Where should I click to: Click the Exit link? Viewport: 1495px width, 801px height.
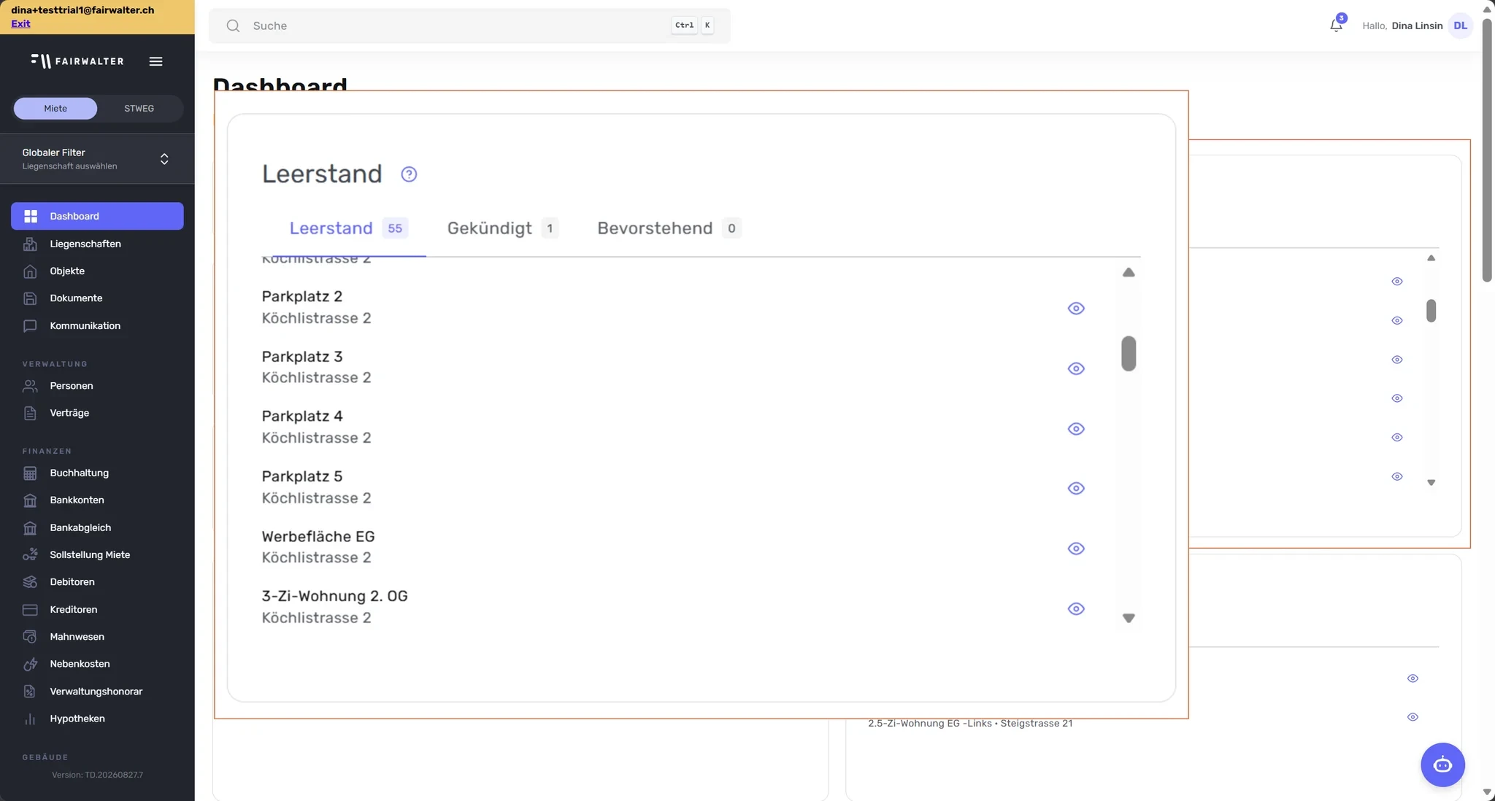(x=20, y=23)
